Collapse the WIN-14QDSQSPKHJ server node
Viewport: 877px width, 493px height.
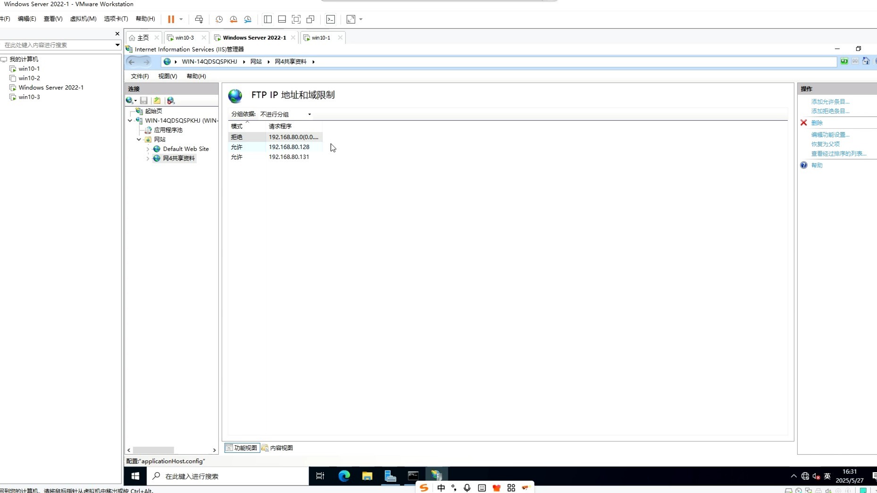pyautogui.click(x=130, y=120)
